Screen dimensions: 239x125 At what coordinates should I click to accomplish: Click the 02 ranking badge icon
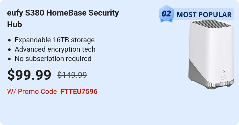pyautogui.click(x=166, y=14)
